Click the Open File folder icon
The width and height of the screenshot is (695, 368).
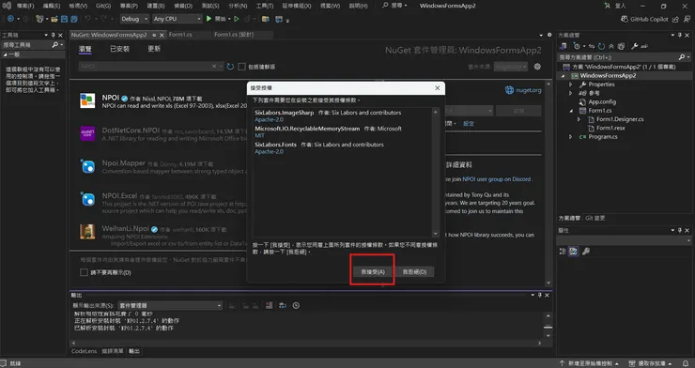54,19
